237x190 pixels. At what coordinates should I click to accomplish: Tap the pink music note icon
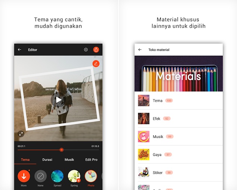(x=144, y=137)
